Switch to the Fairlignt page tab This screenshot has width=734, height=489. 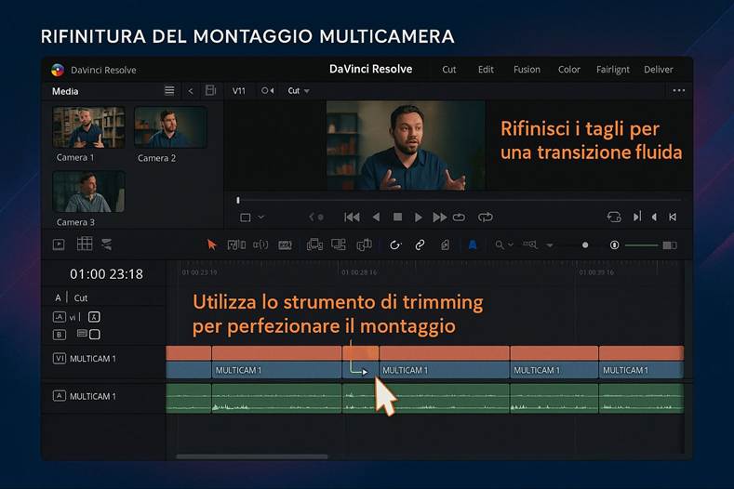(x=613, y=70)
